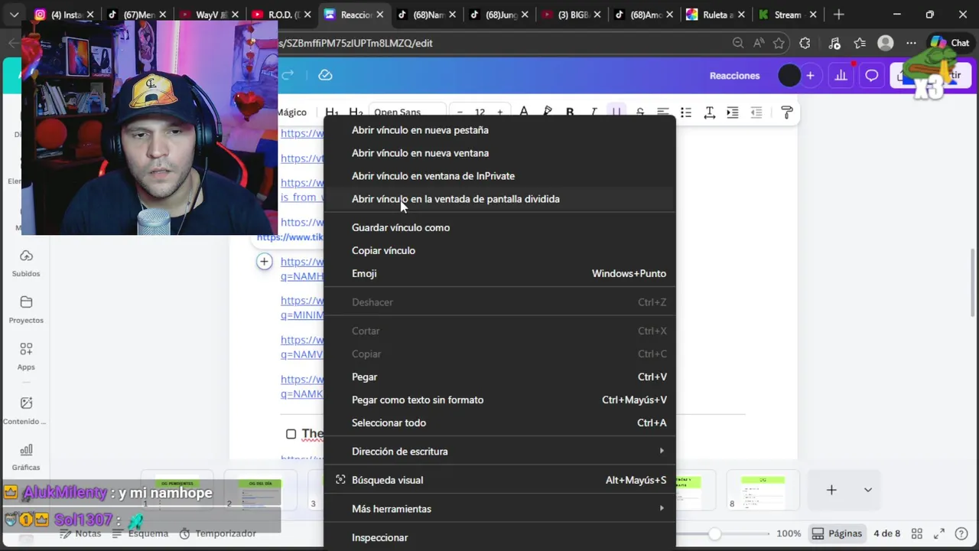Image resolution: width=979 pixels, height=551 pixels.
Task: Click the redo arrow in Canva header
Action: (x=288, y=75)
